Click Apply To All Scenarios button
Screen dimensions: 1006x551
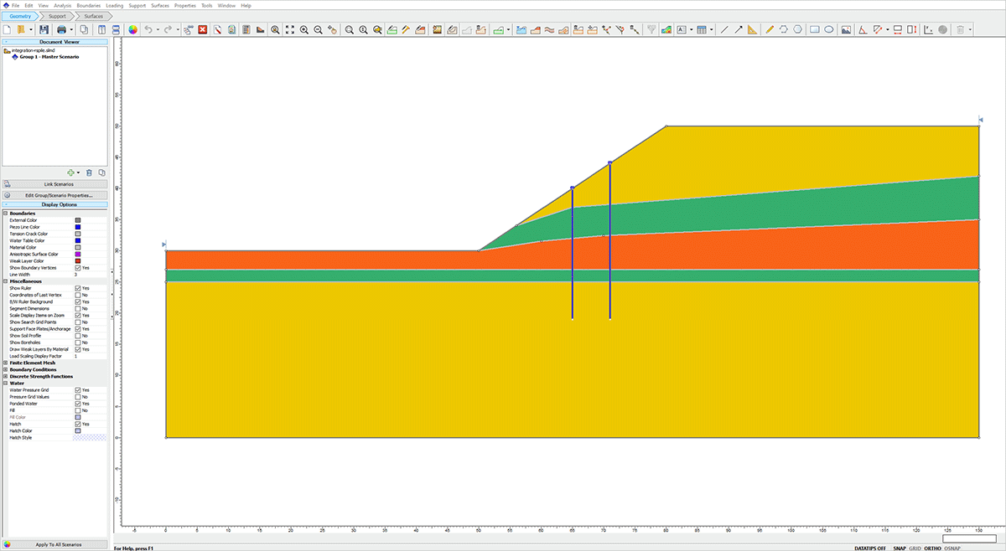59,544
